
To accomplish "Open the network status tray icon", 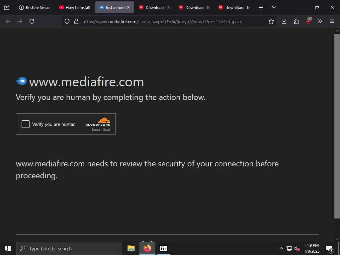I will (289, 248).
